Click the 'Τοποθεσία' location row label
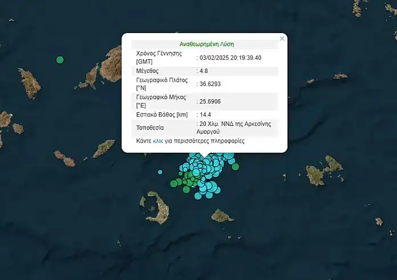397x280 pixels. click(150, 128)
